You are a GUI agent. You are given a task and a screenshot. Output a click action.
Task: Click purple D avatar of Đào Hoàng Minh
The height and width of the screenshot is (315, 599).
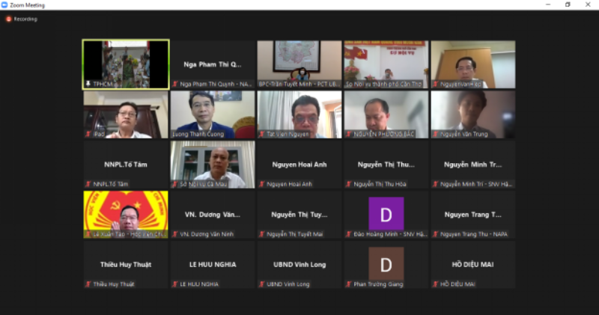click(386, 214)
